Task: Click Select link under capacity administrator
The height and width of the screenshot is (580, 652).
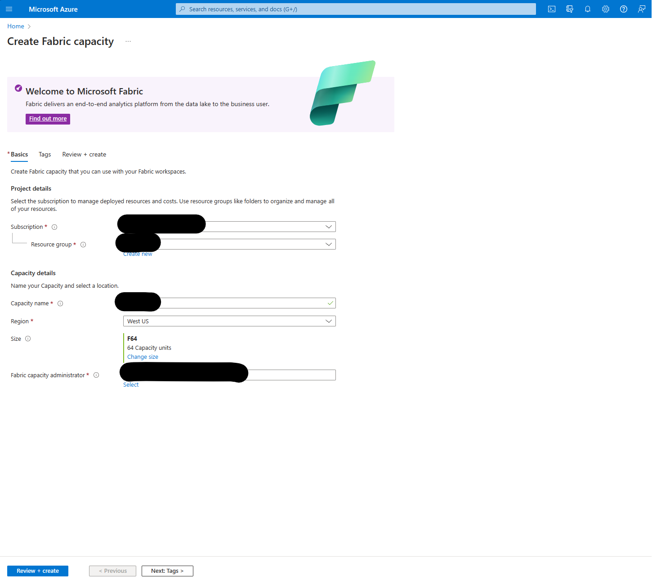Action: (x=131, y=385)
